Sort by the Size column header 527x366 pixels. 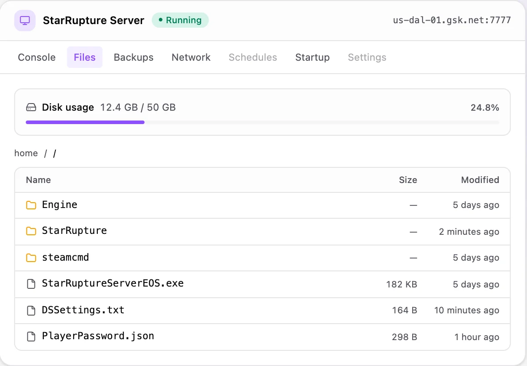pyautogui.click(x=408, y=180)
